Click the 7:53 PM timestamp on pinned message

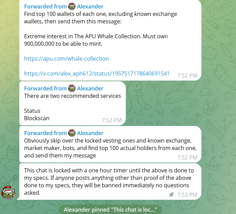coord(187,195)
